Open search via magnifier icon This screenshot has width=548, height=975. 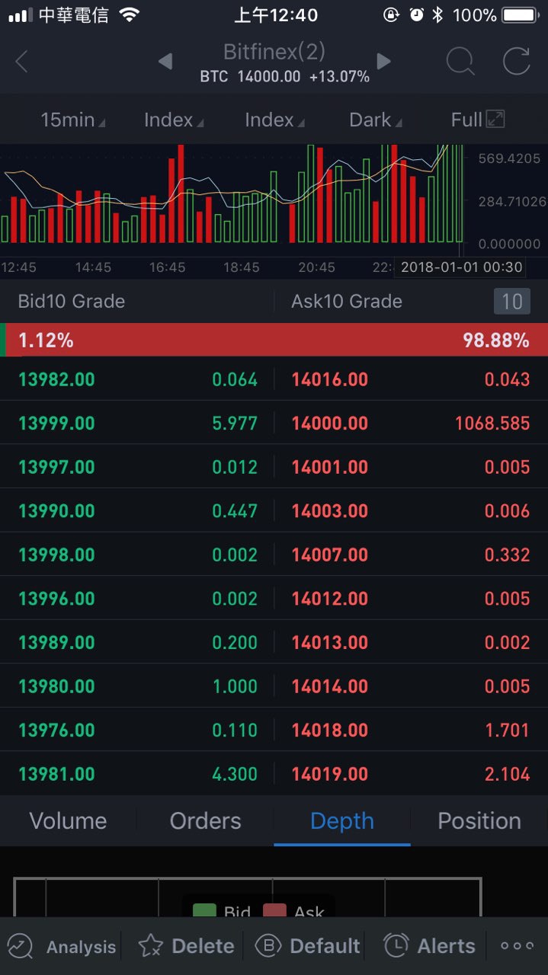[460, 62]
